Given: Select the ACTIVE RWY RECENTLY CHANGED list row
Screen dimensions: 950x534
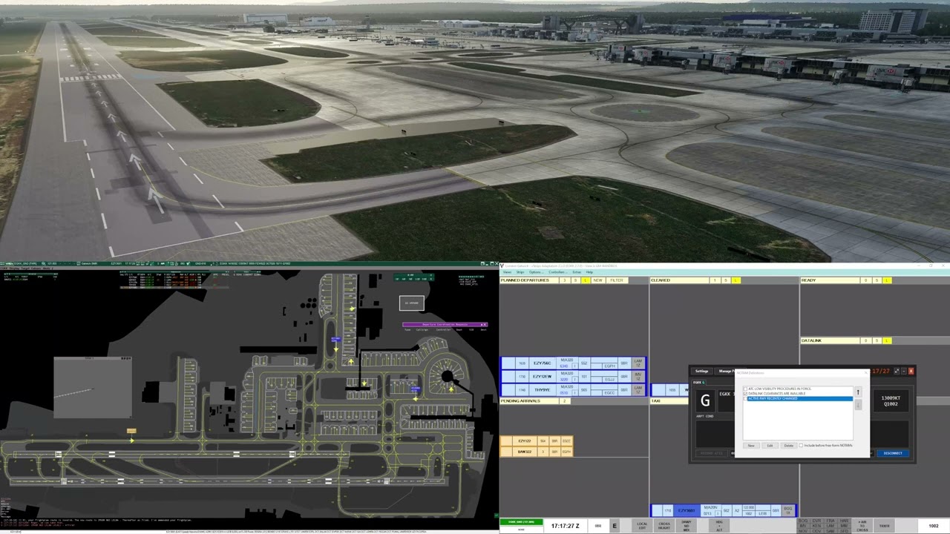Looking at the screenshot, I should click(x=799, y=398).
